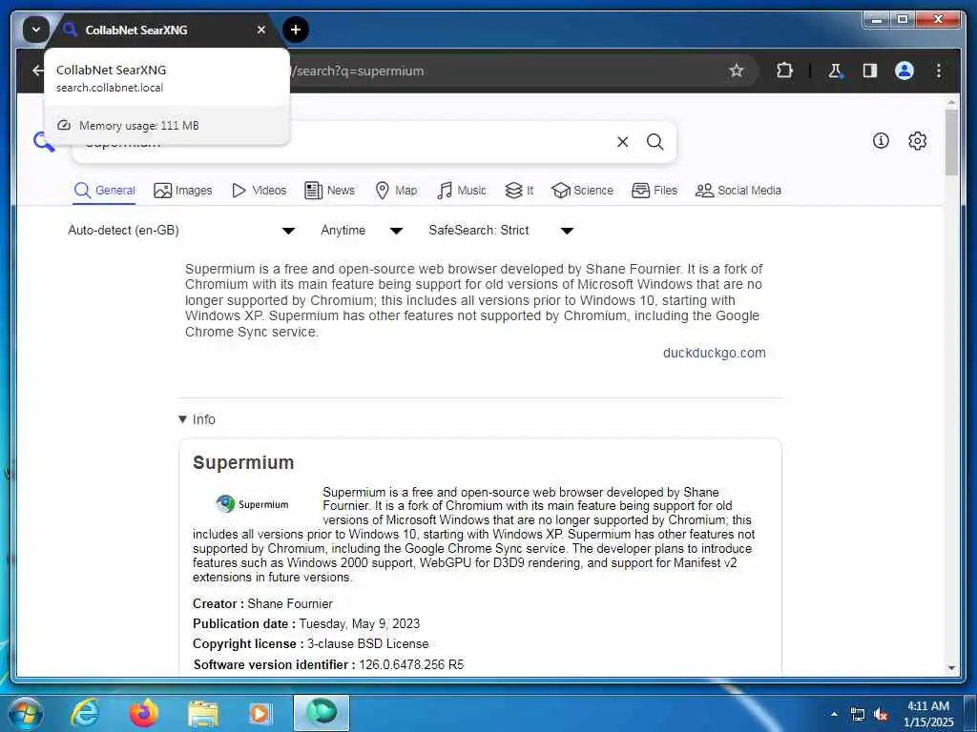Collapse the Info disclosure section
977x732 pixels.
(x=197, y=419)
